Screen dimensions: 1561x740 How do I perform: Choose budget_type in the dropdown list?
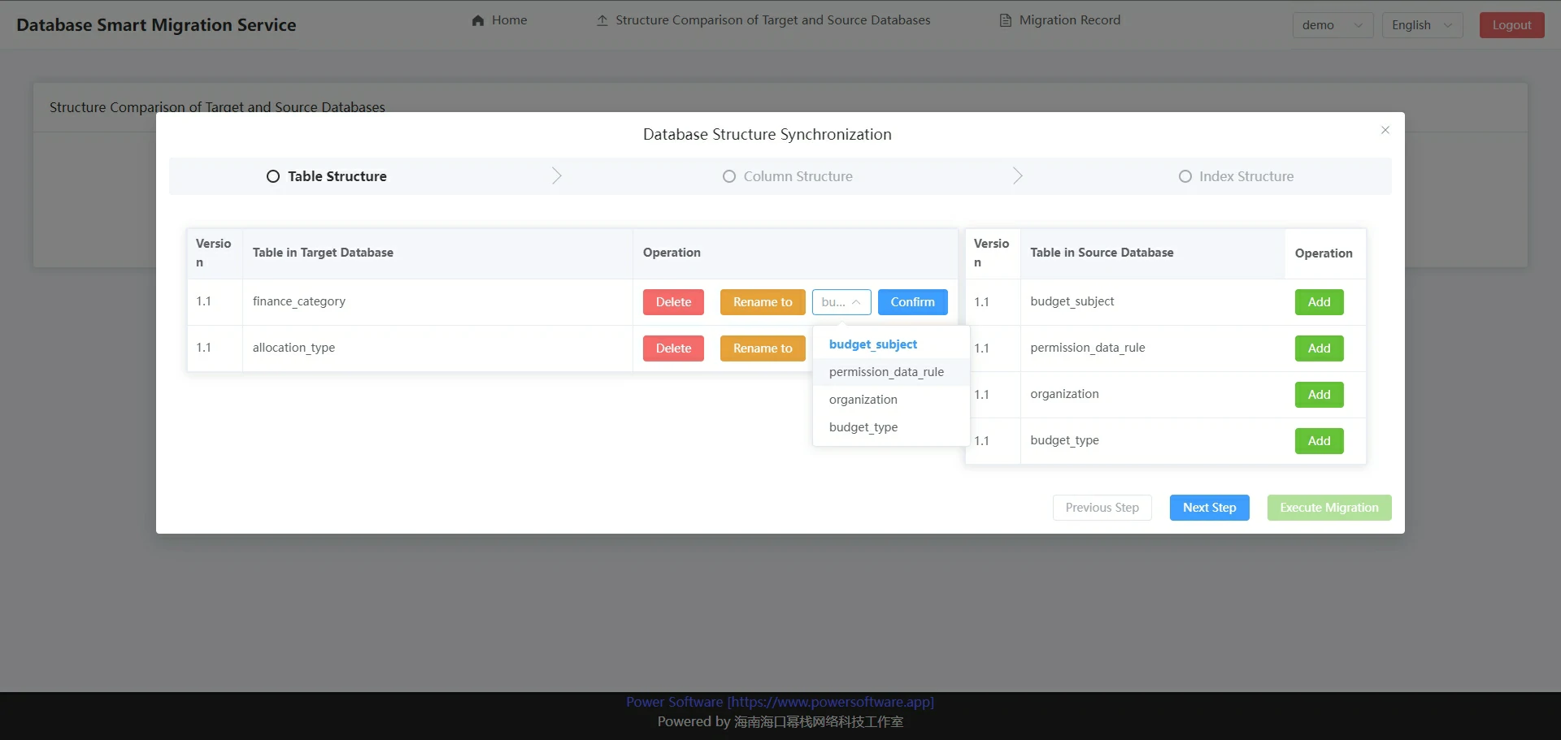pyautogui.click(x=863, y=427)
